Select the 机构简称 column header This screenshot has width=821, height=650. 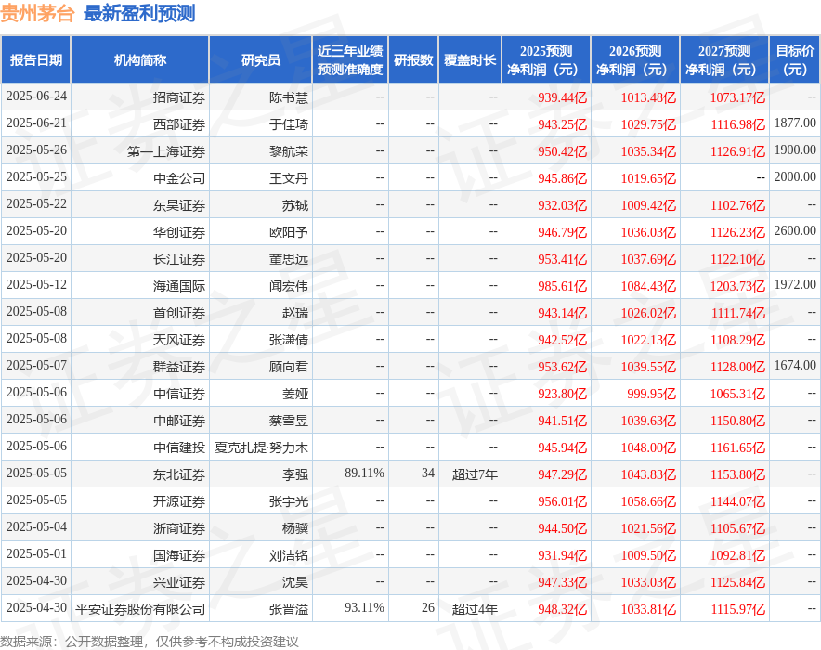[140, 59]
